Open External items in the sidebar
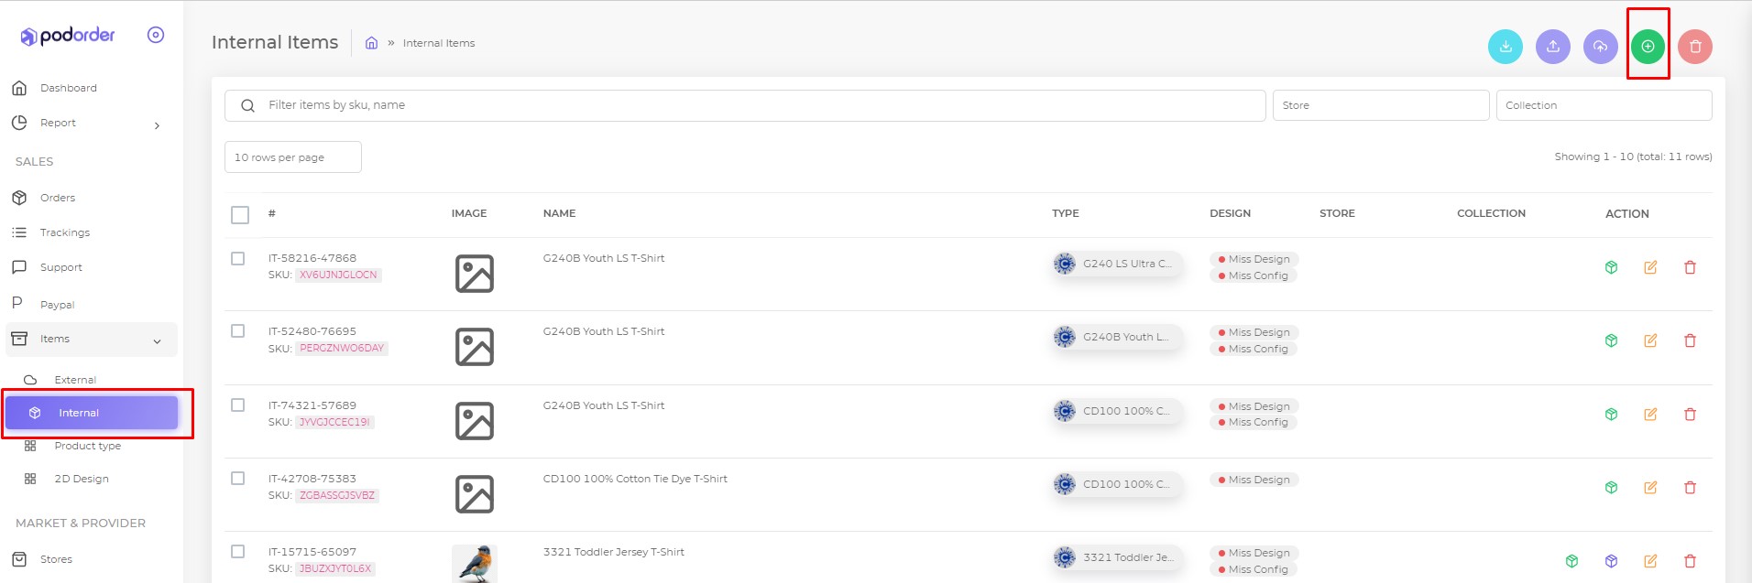Viewport: 1752px width, 583px height. coord(75,380)
